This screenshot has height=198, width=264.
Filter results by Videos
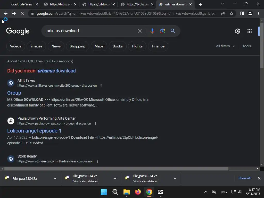tap(15, 46)
